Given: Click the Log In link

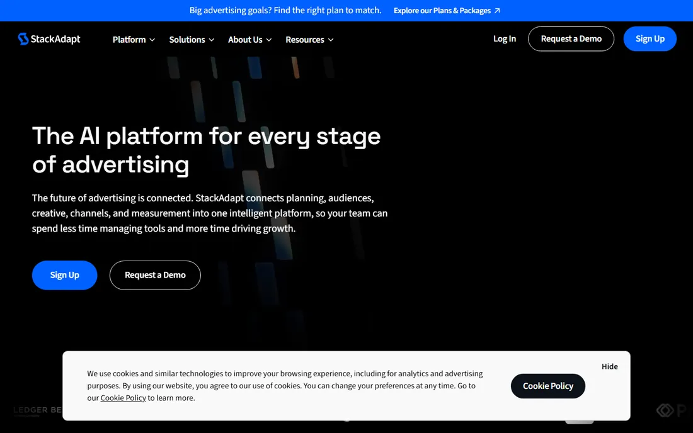Looking at the screenshot, I should pos(505,39).
